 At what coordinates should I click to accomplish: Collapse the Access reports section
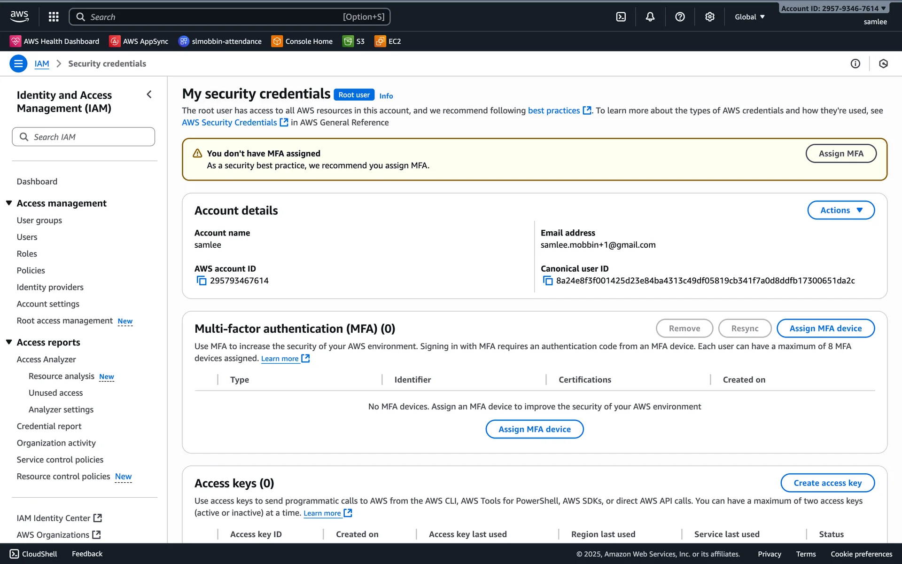[9, 342]
